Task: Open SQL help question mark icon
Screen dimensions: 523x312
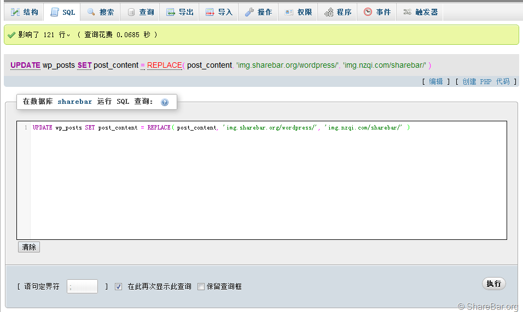Action: 165,102
